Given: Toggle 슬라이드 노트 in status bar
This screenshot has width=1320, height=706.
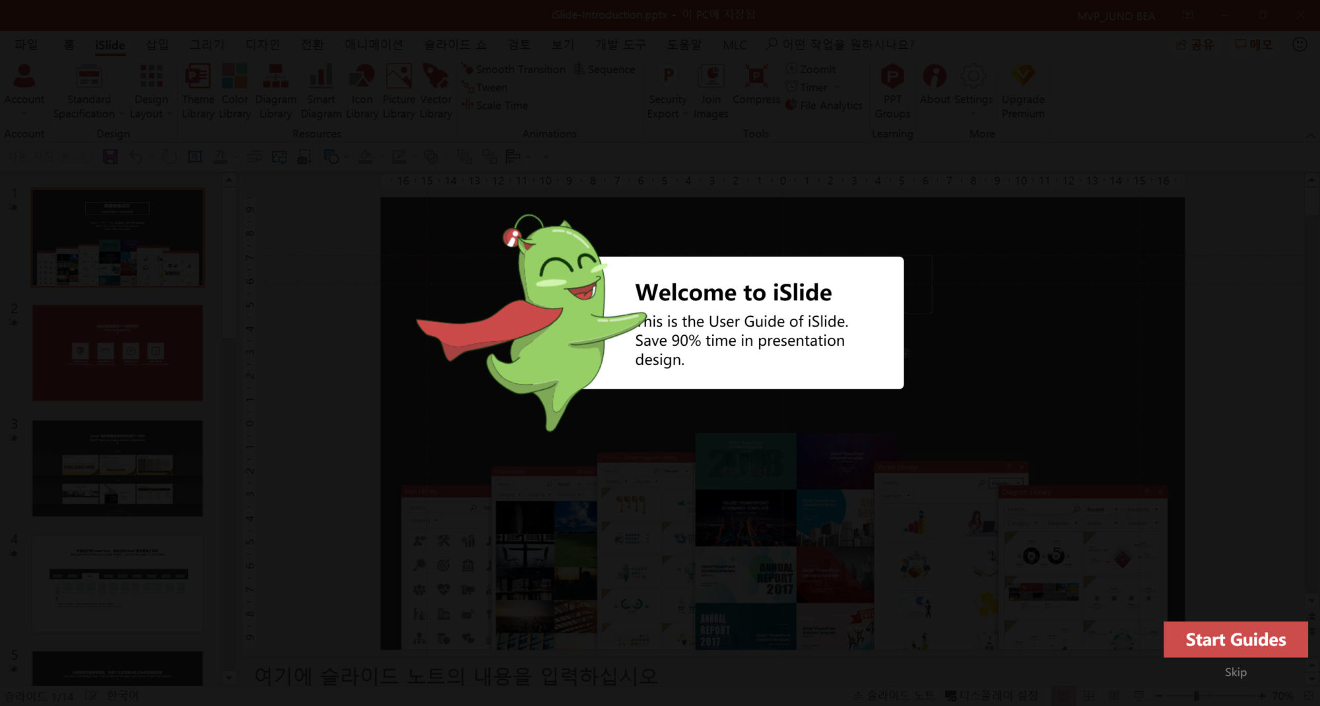Looking at the screenshot, I should click(x=894, y=695).
